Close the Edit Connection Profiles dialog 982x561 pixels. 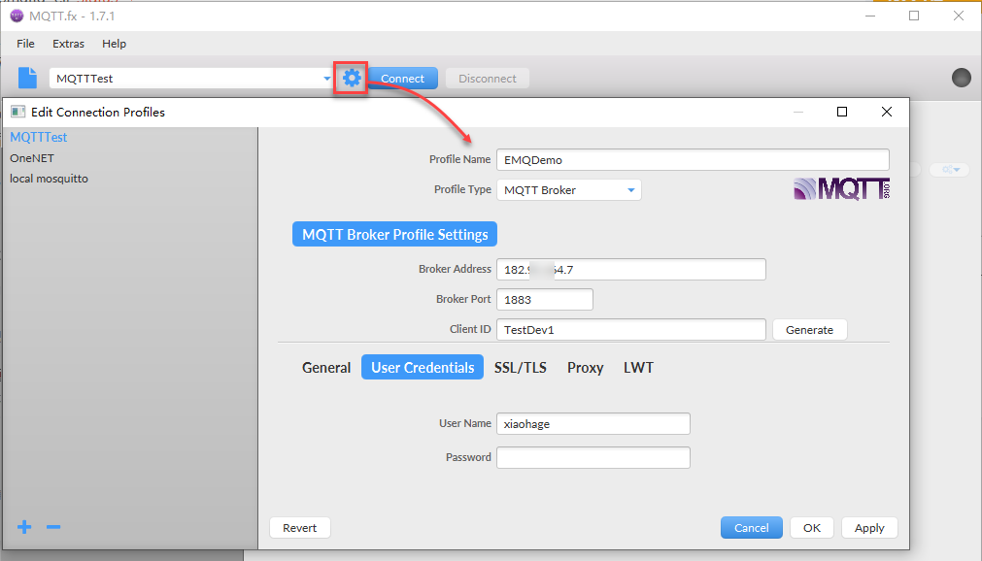pyautogui.click(x=886, y=112)
